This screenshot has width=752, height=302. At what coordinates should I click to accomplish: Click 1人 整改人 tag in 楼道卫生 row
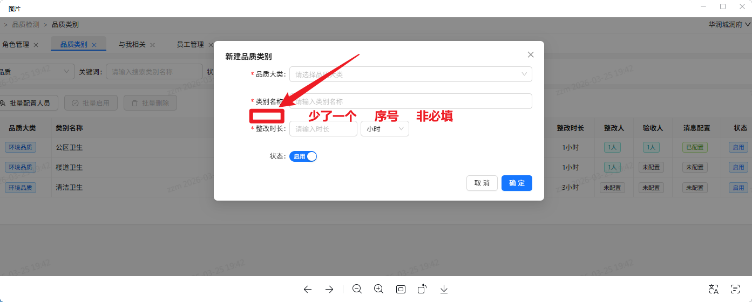coord(612,167)
